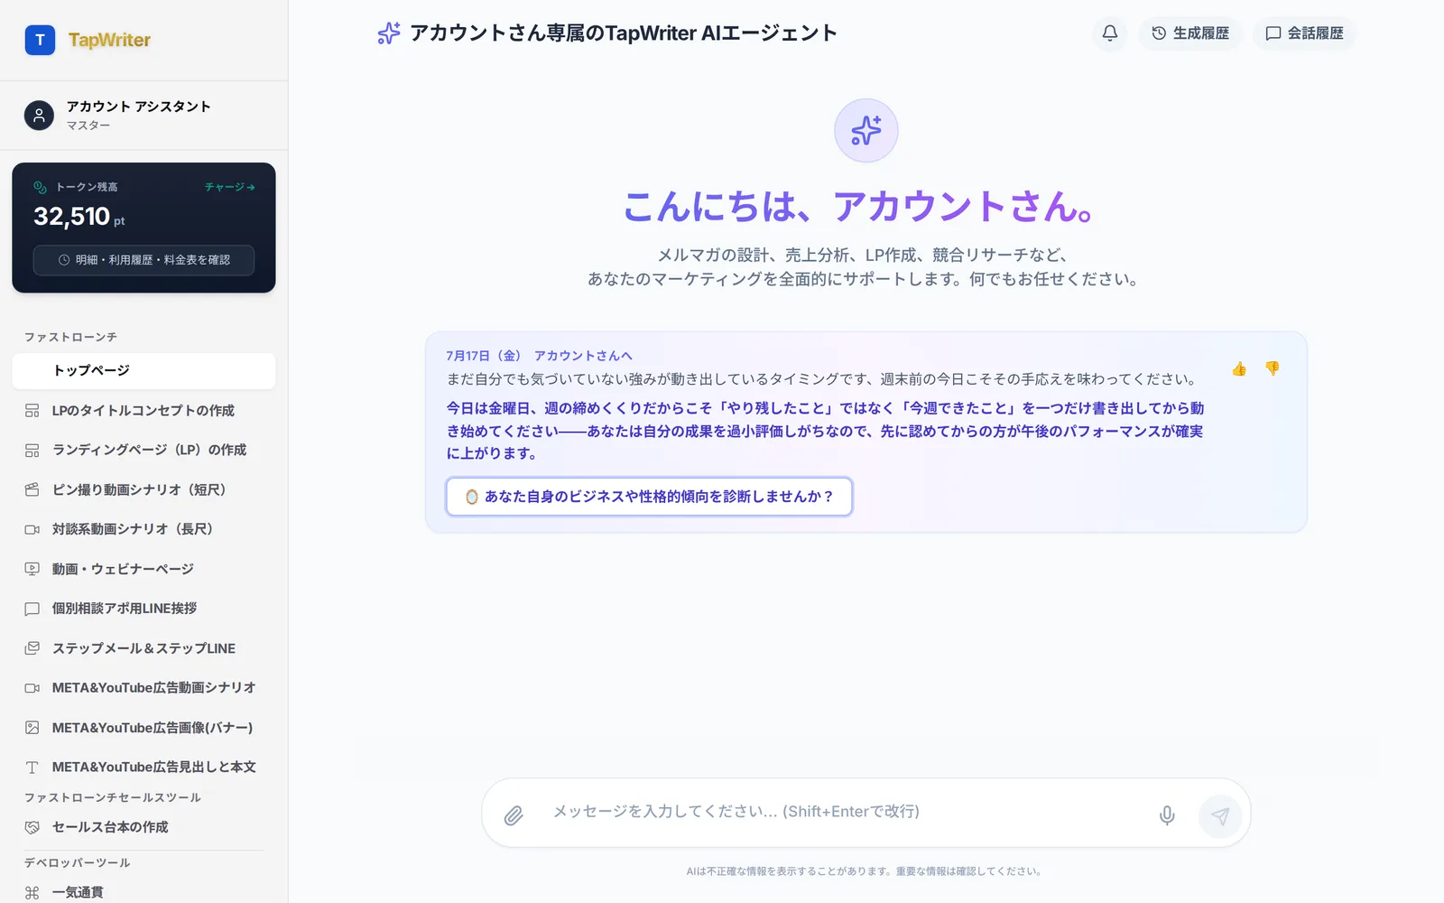
Task: Open META&YouTube広告動画シナリオ
Action: 143,688
